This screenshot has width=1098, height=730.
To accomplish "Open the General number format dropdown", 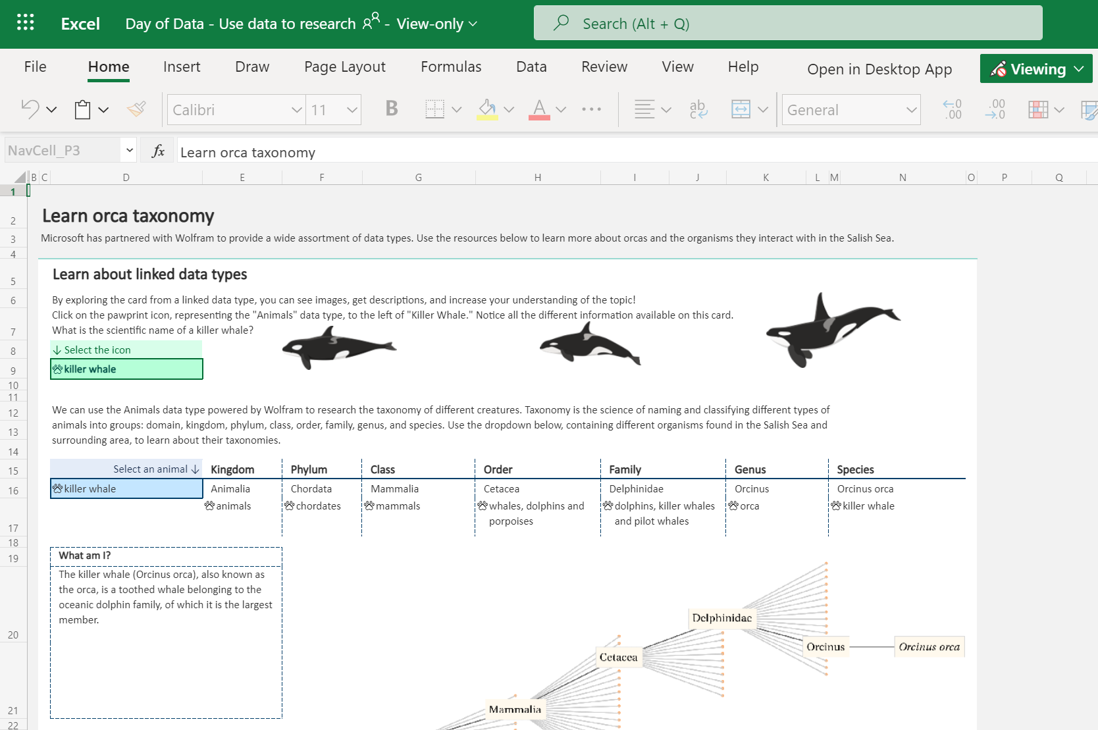I will point(911,110).
